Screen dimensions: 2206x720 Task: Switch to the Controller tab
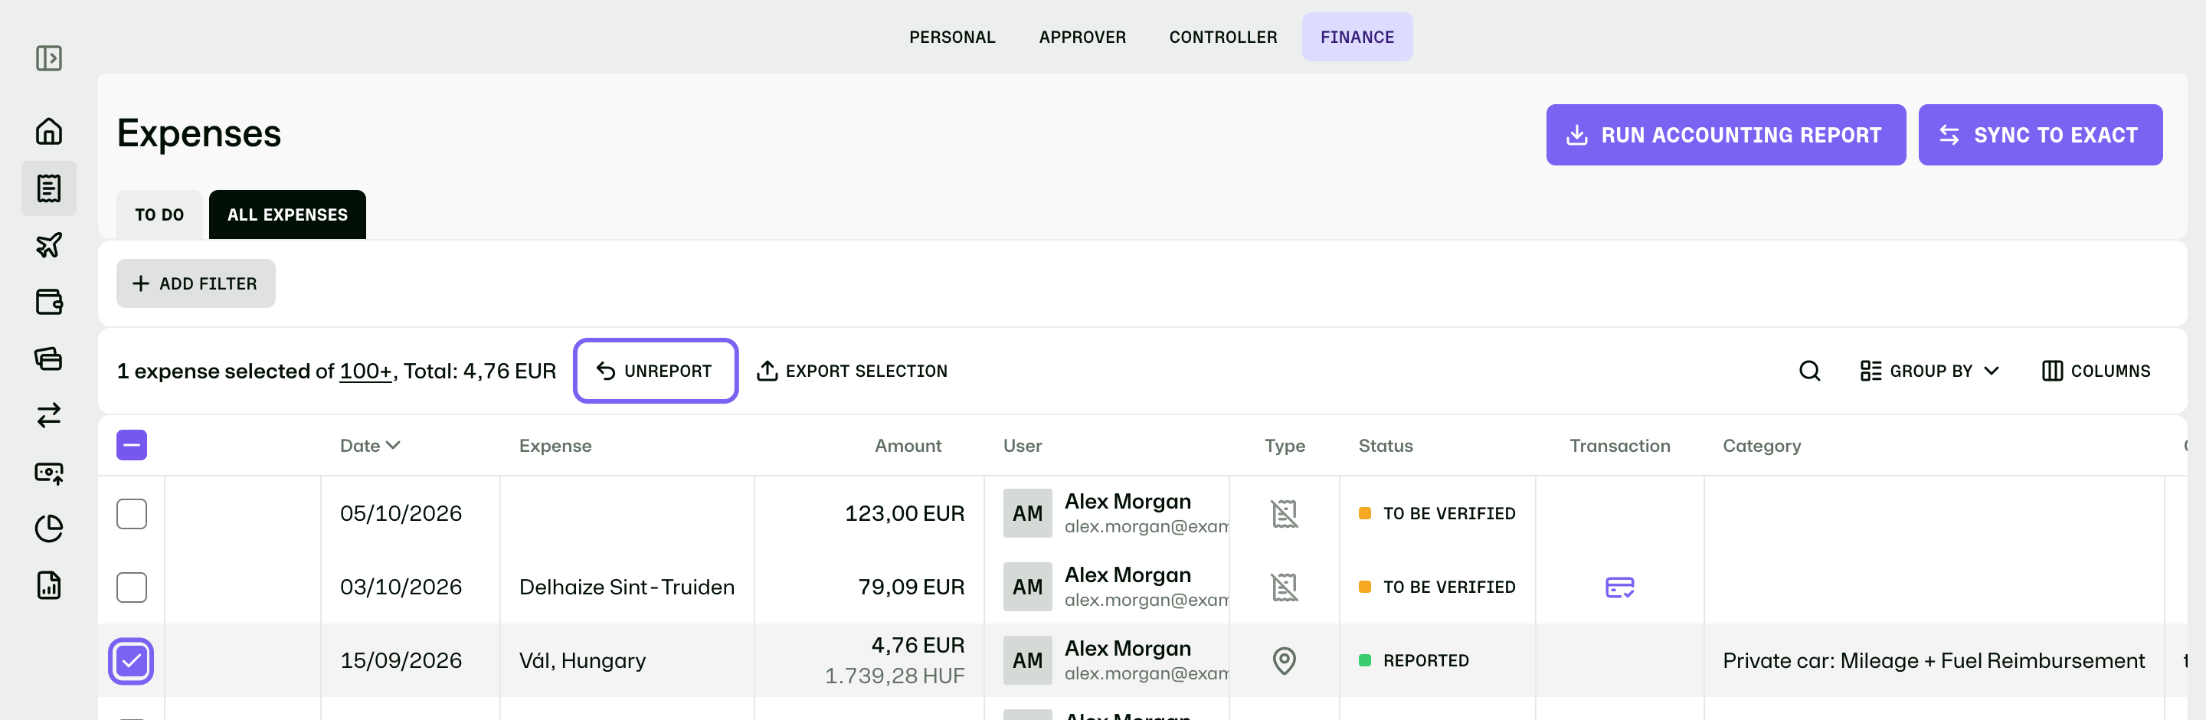coord(1223,37)
